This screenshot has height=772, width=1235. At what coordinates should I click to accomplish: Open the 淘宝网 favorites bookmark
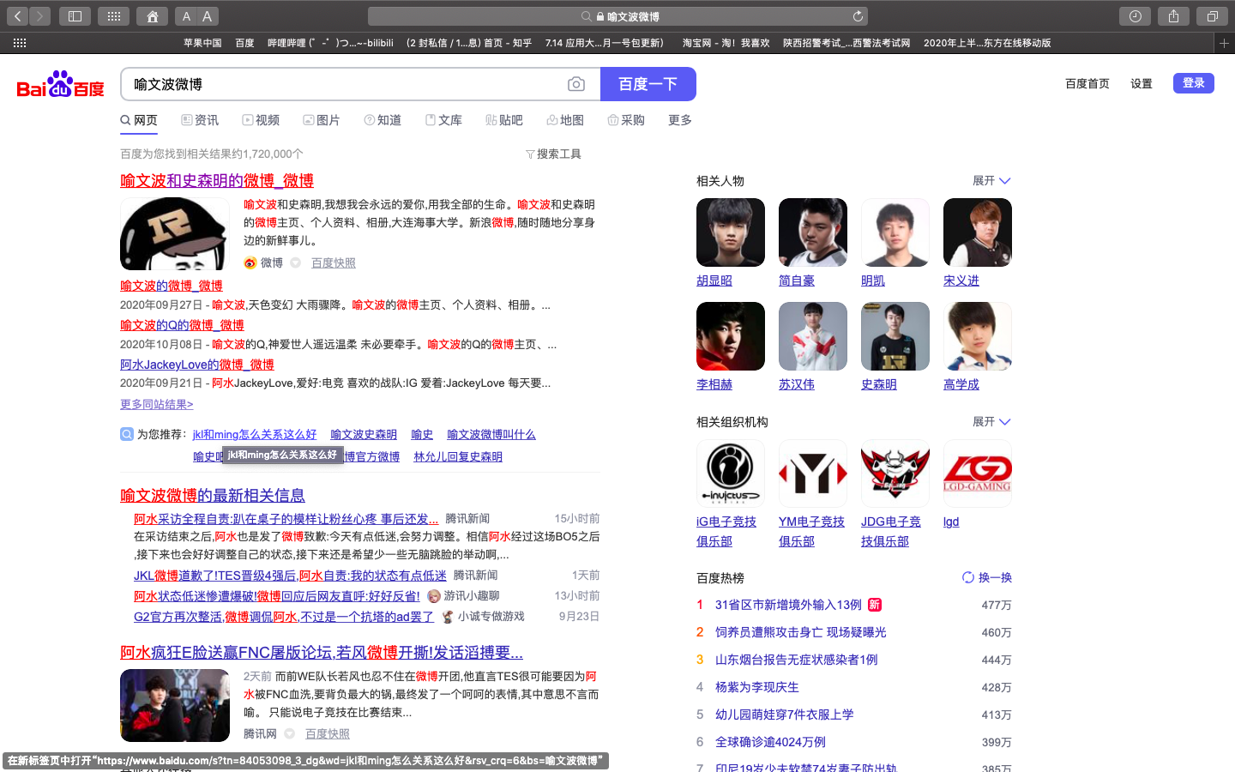tap(726, 43)
